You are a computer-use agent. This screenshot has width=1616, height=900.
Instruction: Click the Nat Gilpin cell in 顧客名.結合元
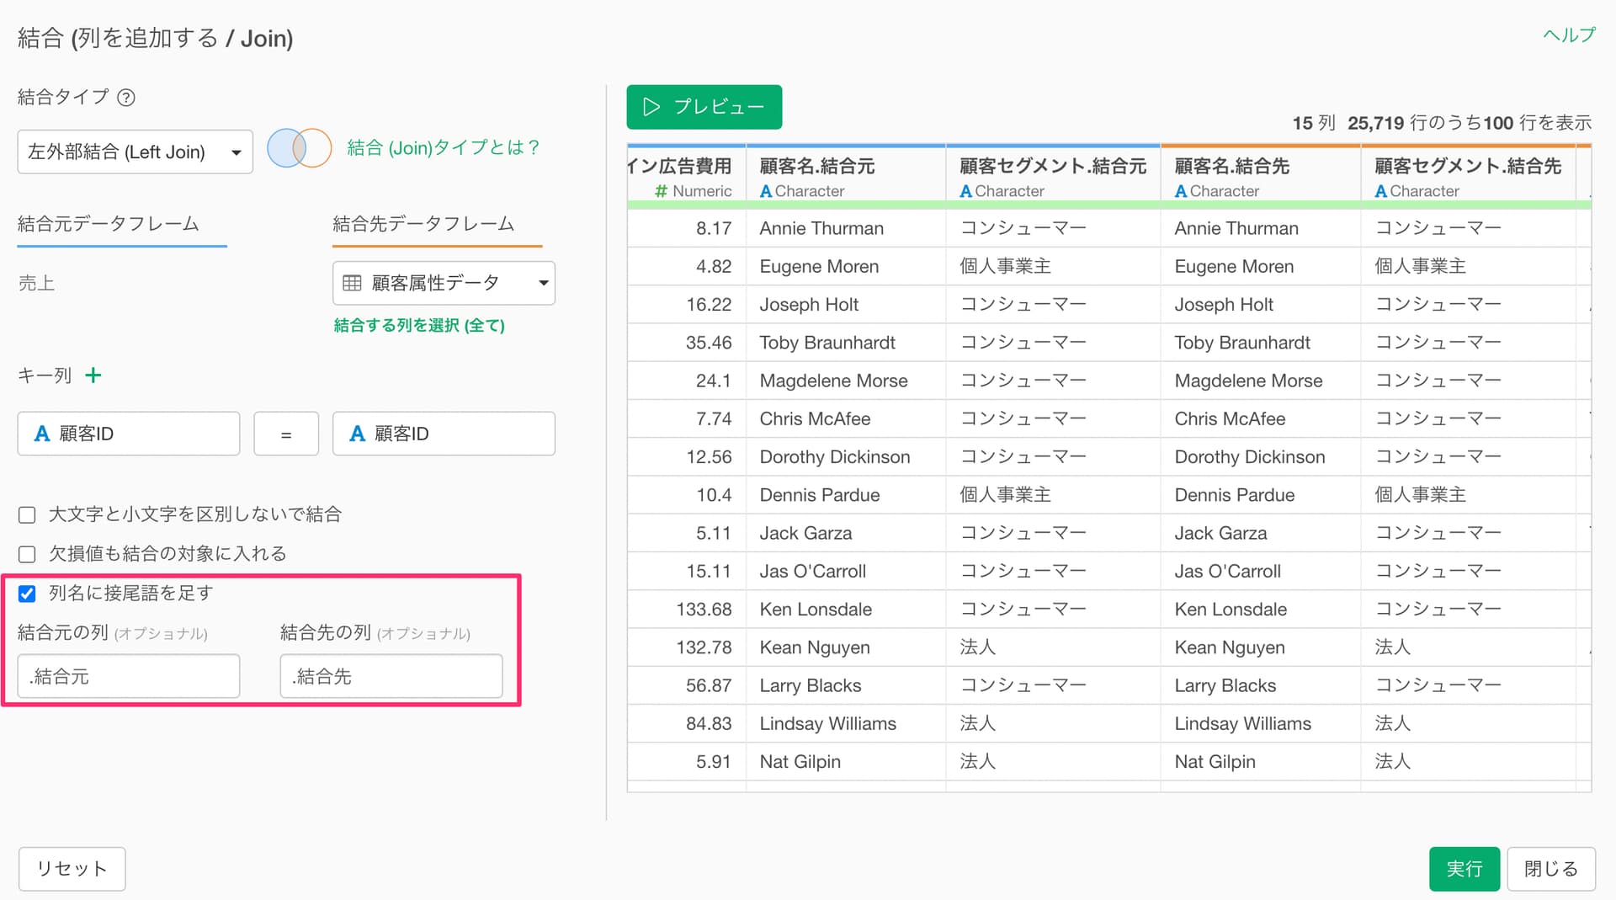point(845,762)
